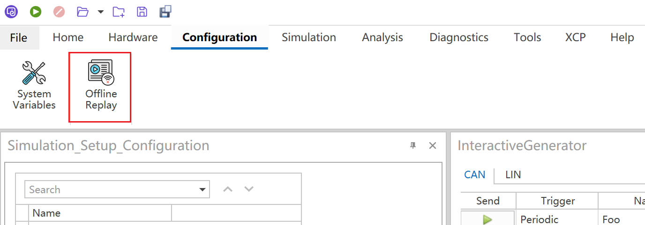This screenshot has width=645, height=225.
Task: Pin the Simulation_Setup_Configuration panel
Action: point(413,145)
